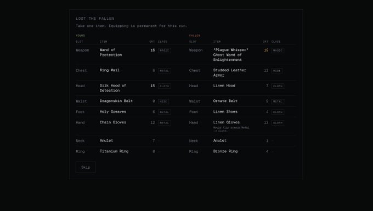Click the MAGIC badge beside Plague Whisper wand
Screen dimensions: 373x211
278,50
